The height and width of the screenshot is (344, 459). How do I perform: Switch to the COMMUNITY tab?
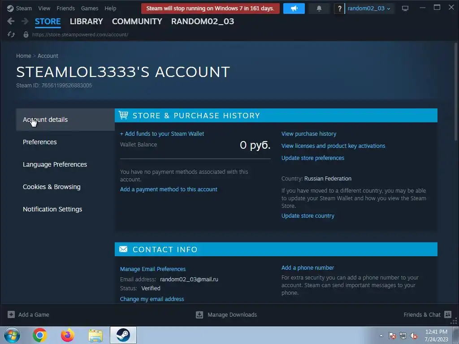[x=137, y=21]
